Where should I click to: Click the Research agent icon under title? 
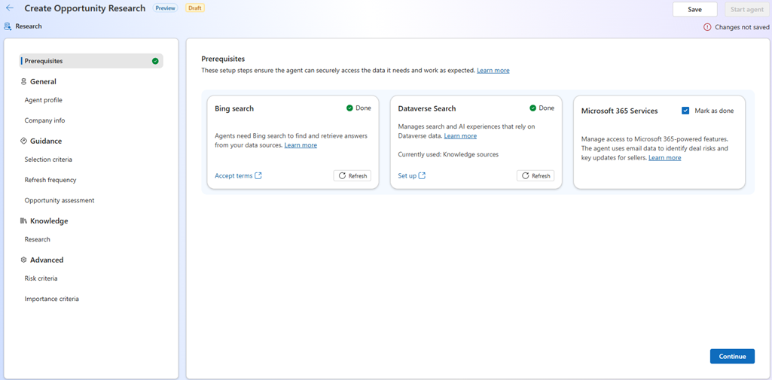click(8, 26)
